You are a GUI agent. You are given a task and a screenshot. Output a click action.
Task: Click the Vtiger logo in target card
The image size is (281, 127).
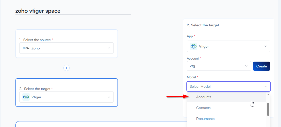26,97
